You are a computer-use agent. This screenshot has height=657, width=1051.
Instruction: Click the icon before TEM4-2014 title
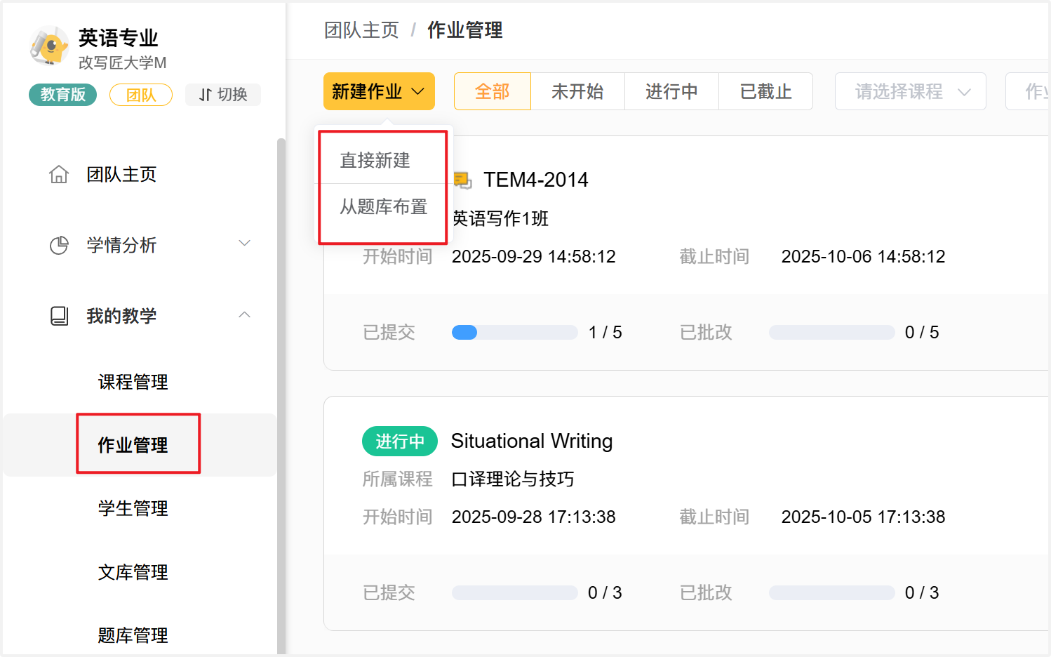(462, 180)
